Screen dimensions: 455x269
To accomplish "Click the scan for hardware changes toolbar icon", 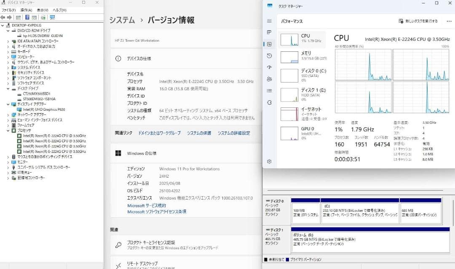I will (42, 17).
